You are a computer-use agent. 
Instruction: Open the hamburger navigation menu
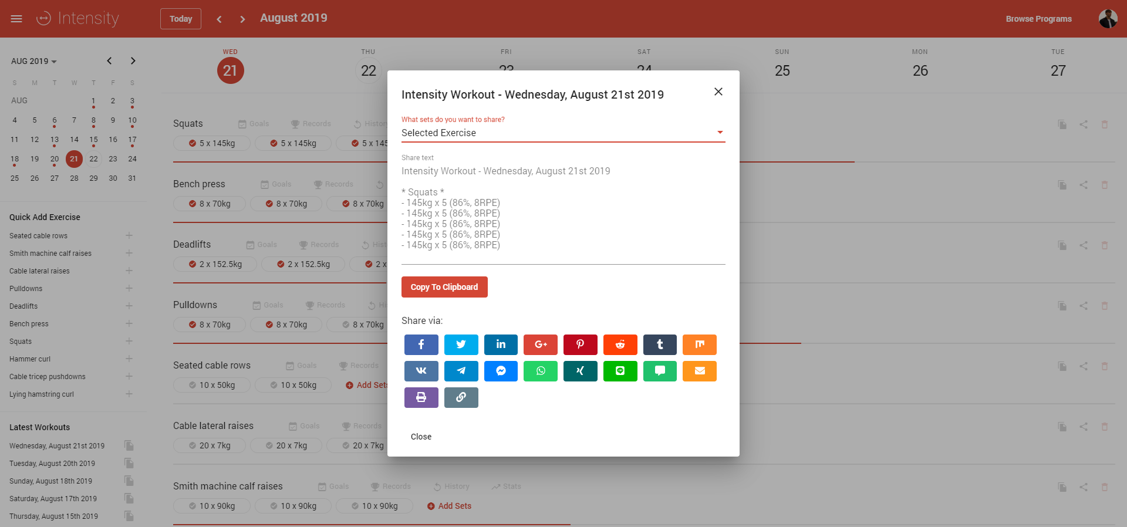tap(16, 19)
